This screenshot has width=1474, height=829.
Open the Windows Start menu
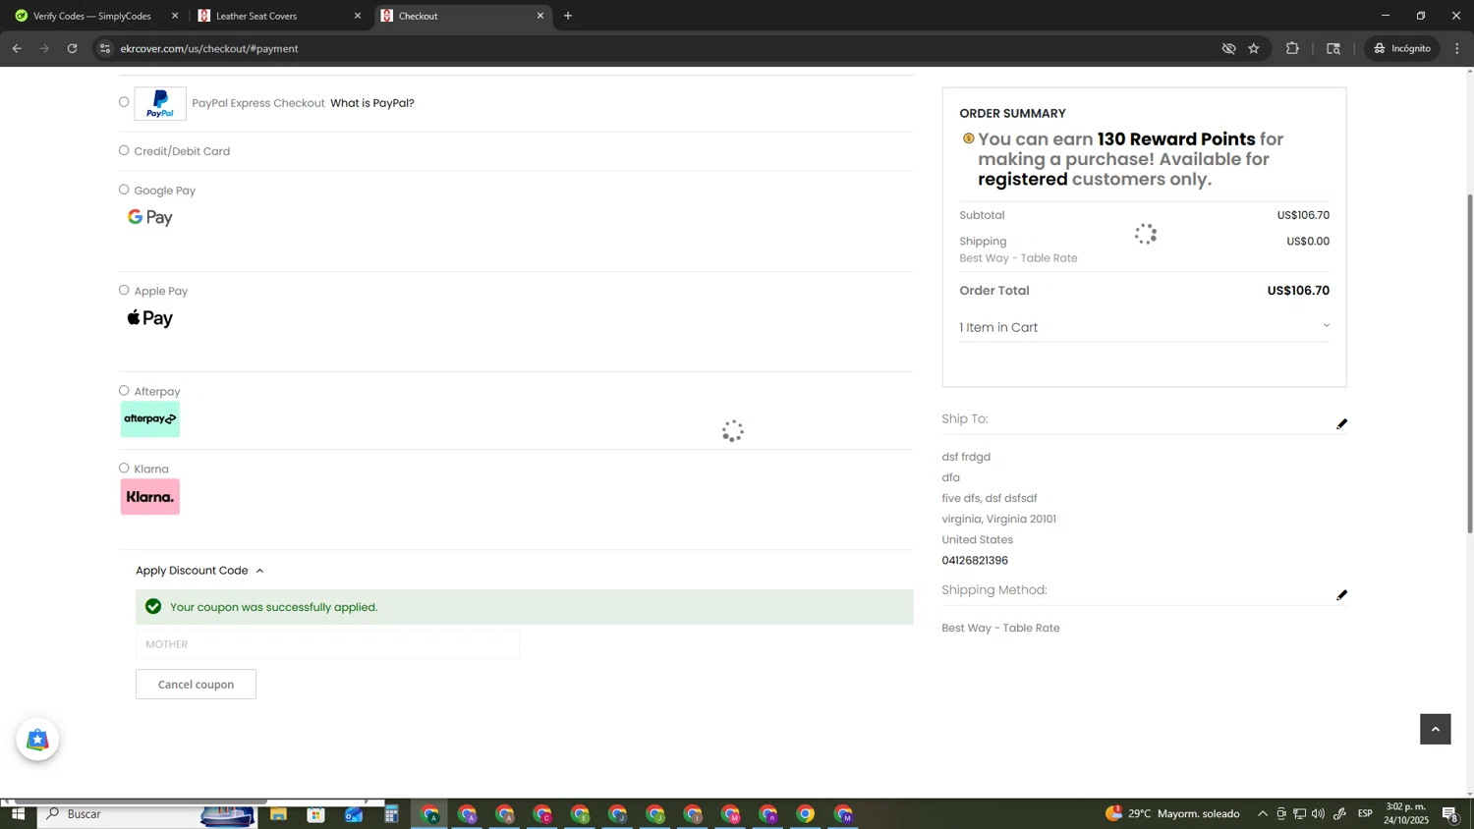point(18,814)
